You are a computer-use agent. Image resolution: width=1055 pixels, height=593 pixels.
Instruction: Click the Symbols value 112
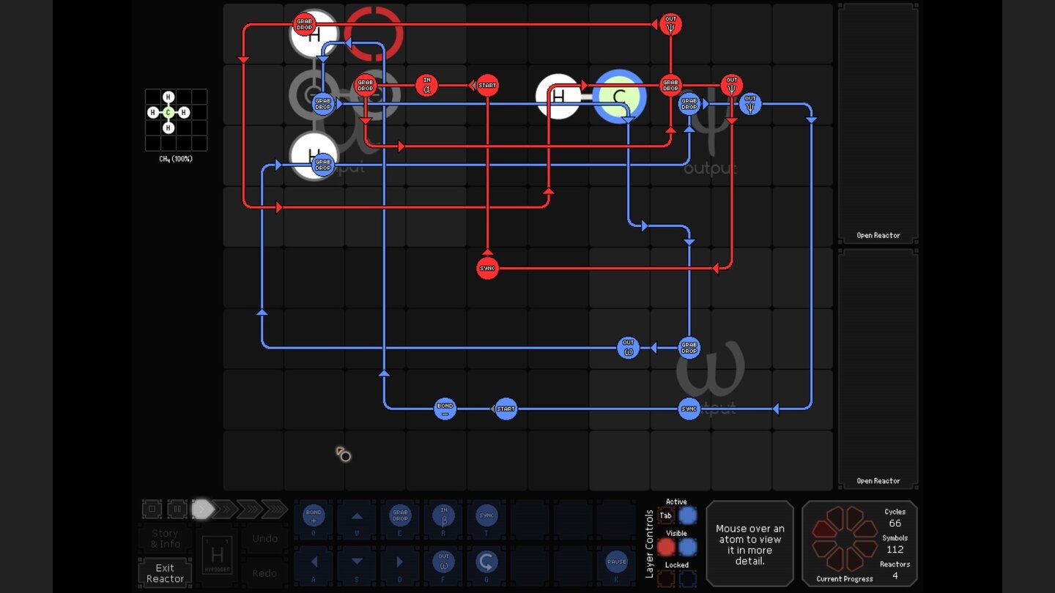(x=895, y=550)
